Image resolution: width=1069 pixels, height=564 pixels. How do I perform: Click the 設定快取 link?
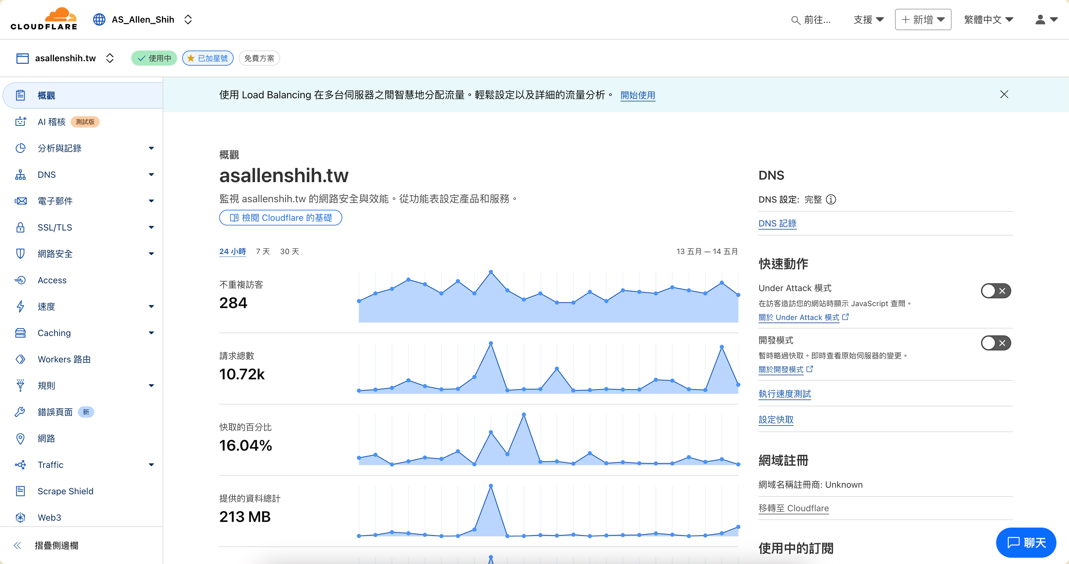[776, 420]
